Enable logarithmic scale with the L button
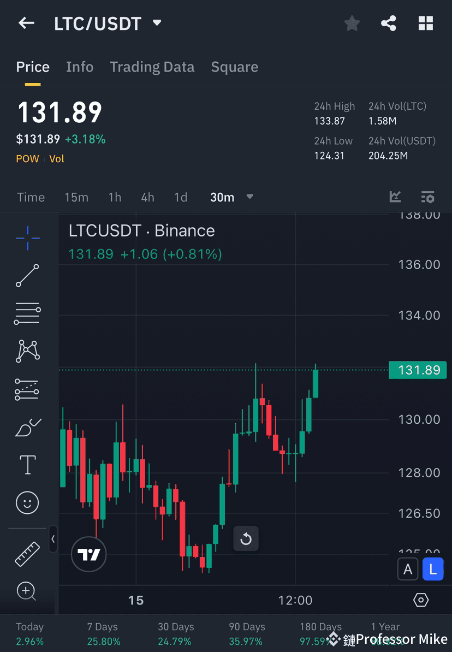This screenshot has height=652, width=452. [433, 569]
